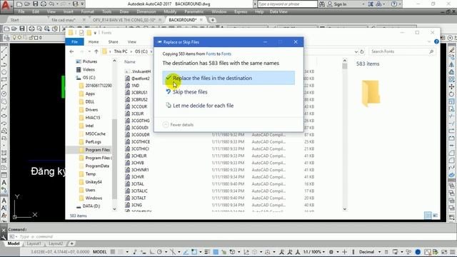This screenshot has width=457, height=257.
Task: Go up one folder level in Explorer
Action: (96, 51)
